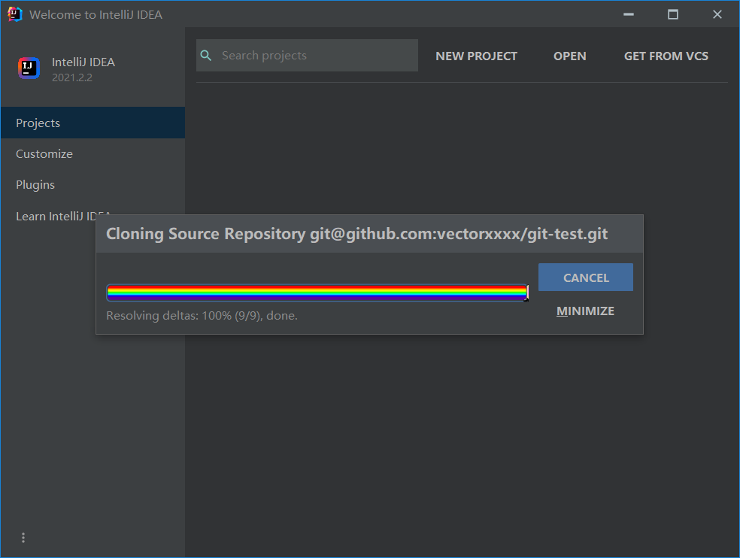Focus the Search projects field
Viewport: 740px width, 558px height.
pyautogui.click(x=308, y=55)
